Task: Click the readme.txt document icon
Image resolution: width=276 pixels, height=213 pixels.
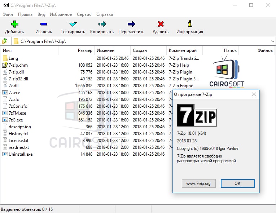Action: tap(5, 147)
